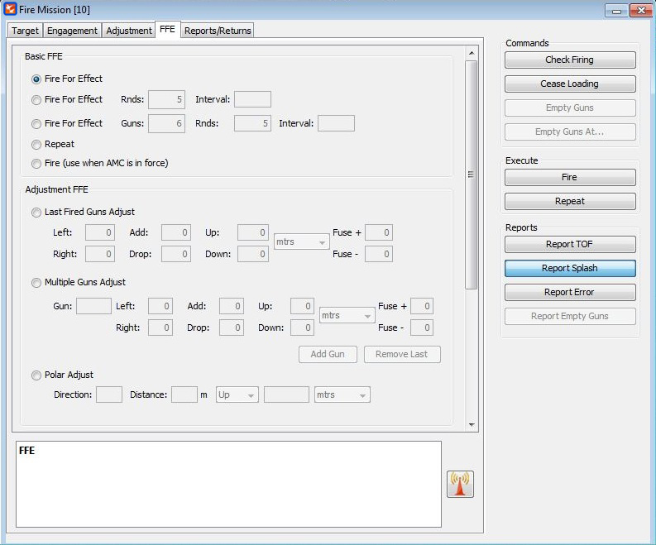The height and width of the screenshot is (545, 656).
Task: Click the Down field in Multiple Guns Adjust
Action: [x=303, y=327]
